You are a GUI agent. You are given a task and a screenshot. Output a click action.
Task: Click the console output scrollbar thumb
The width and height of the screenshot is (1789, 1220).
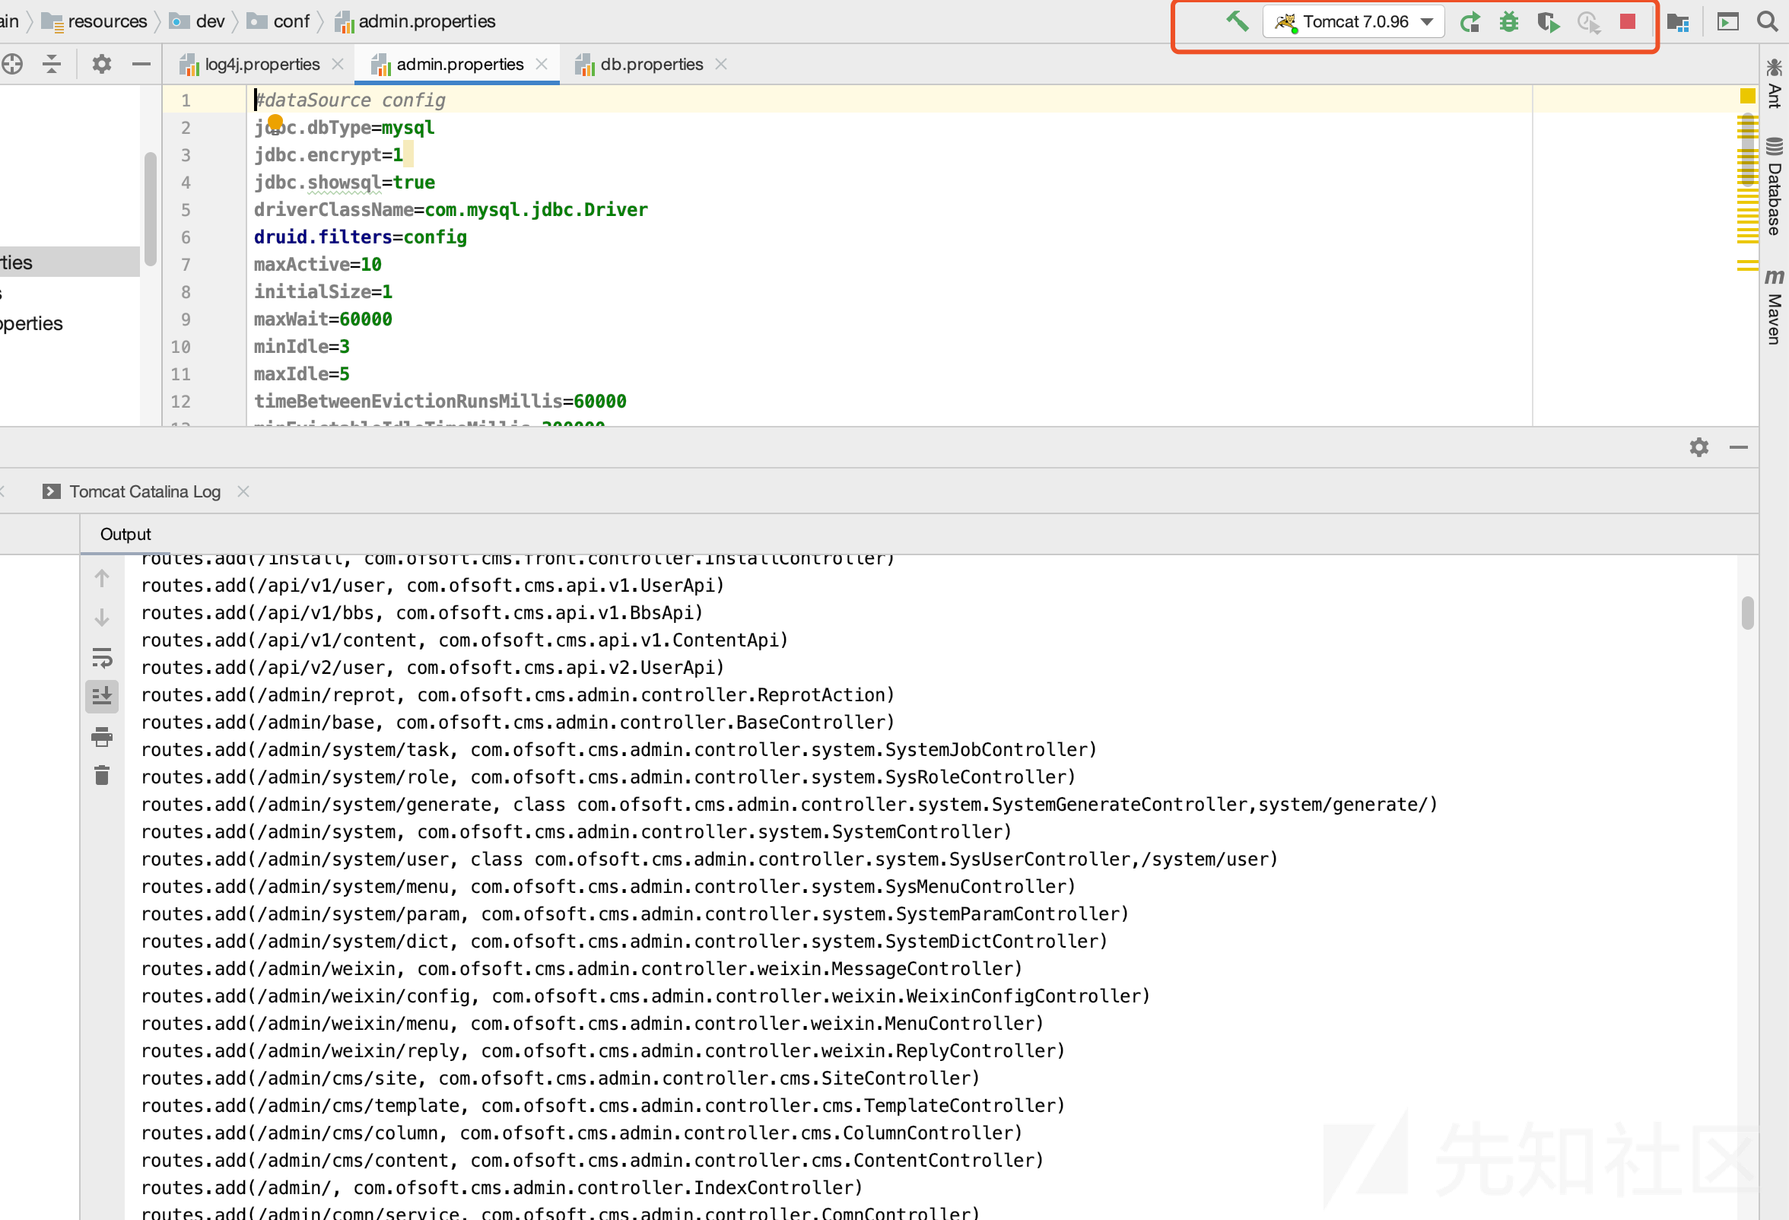1747,613
